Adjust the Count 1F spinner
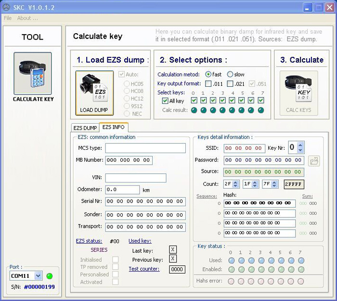 pyautogui.click(x=255, y=184)
